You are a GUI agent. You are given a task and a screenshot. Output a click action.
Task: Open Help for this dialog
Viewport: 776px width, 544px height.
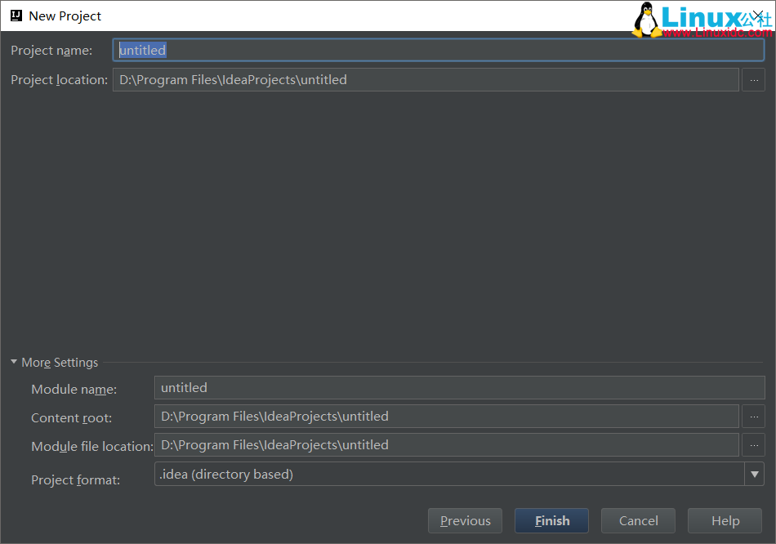pyautogui.click(x=725, y=521)
